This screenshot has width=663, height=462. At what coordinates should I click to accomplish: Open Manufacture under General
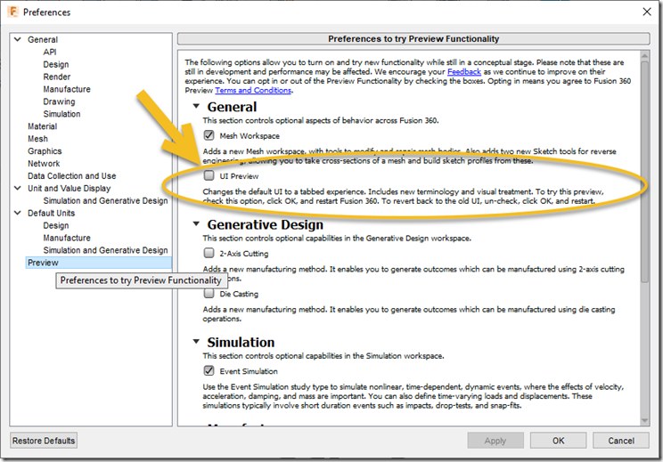[x=67, y=89]
